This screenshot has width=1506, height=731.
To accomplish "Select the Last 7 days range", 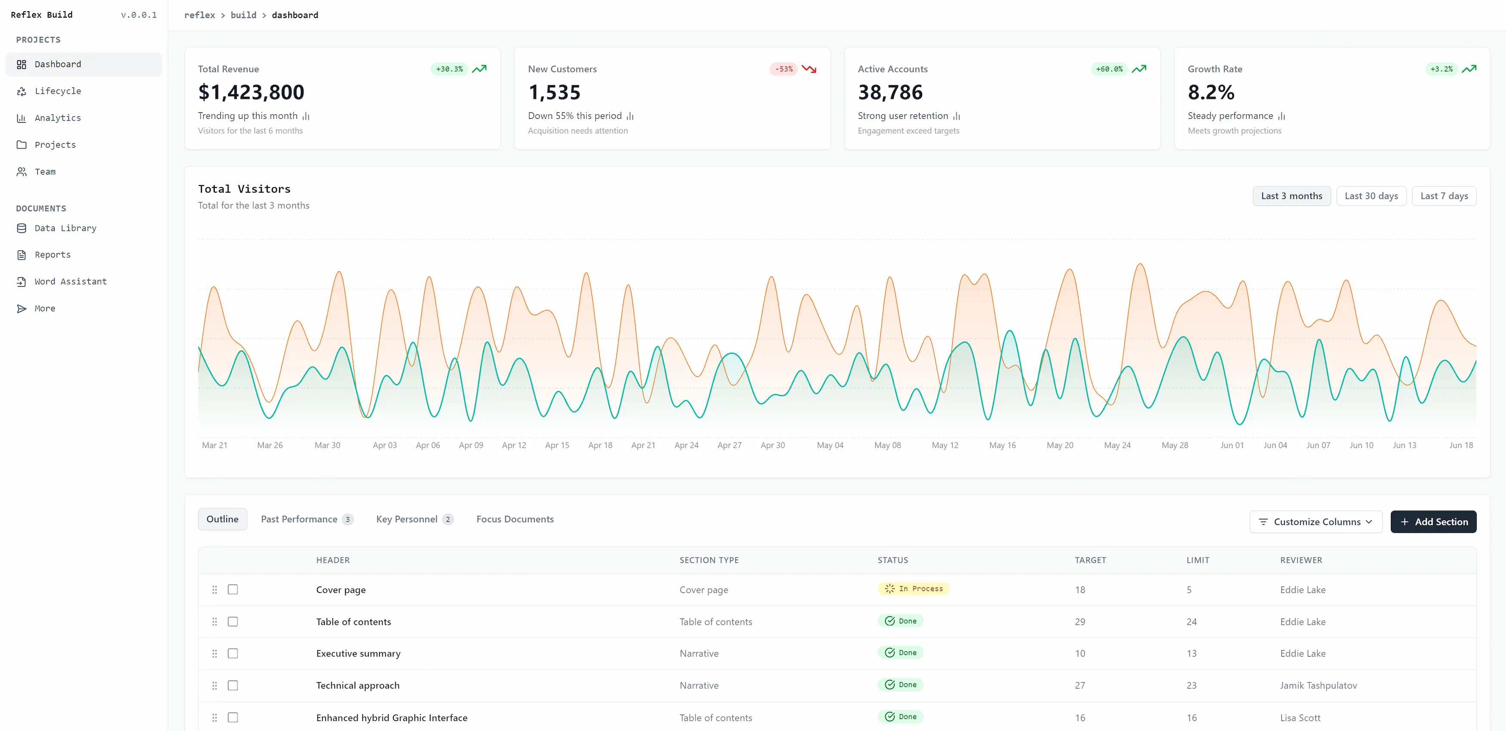I will coord(1444,196).
